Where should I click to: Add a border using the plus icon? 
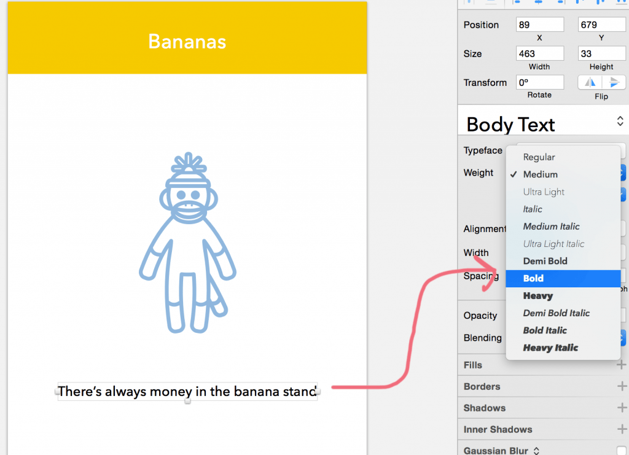(622, 386)
